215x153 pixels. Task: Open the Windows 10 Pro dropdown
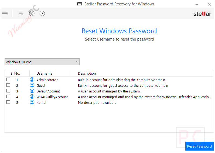42,62
